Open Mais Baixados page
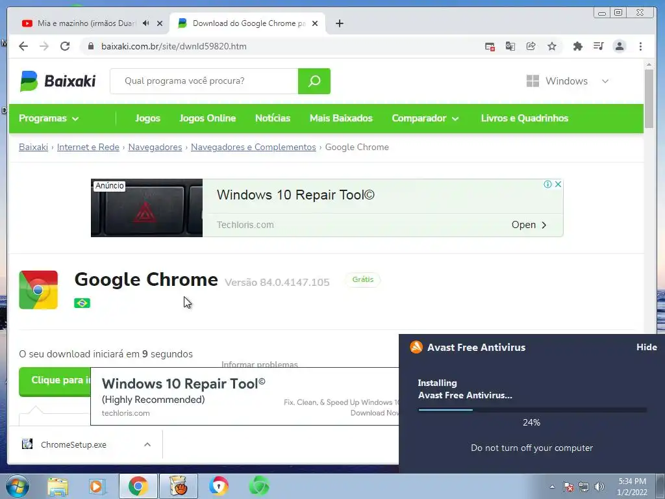The image size is (665, 499). point(341,118)
